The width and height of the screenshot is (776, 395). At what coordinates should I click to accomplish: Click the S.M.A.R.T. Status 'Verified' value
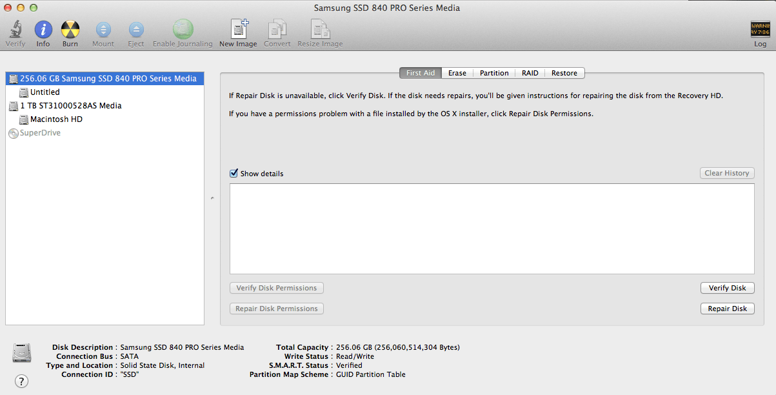click(x=349, y=365)
